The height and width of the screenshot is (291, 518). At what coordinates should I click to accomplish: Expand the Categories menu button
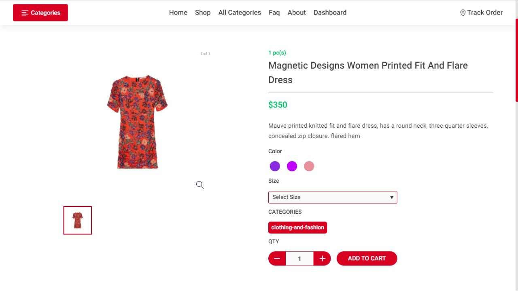(x=40, y=13)
